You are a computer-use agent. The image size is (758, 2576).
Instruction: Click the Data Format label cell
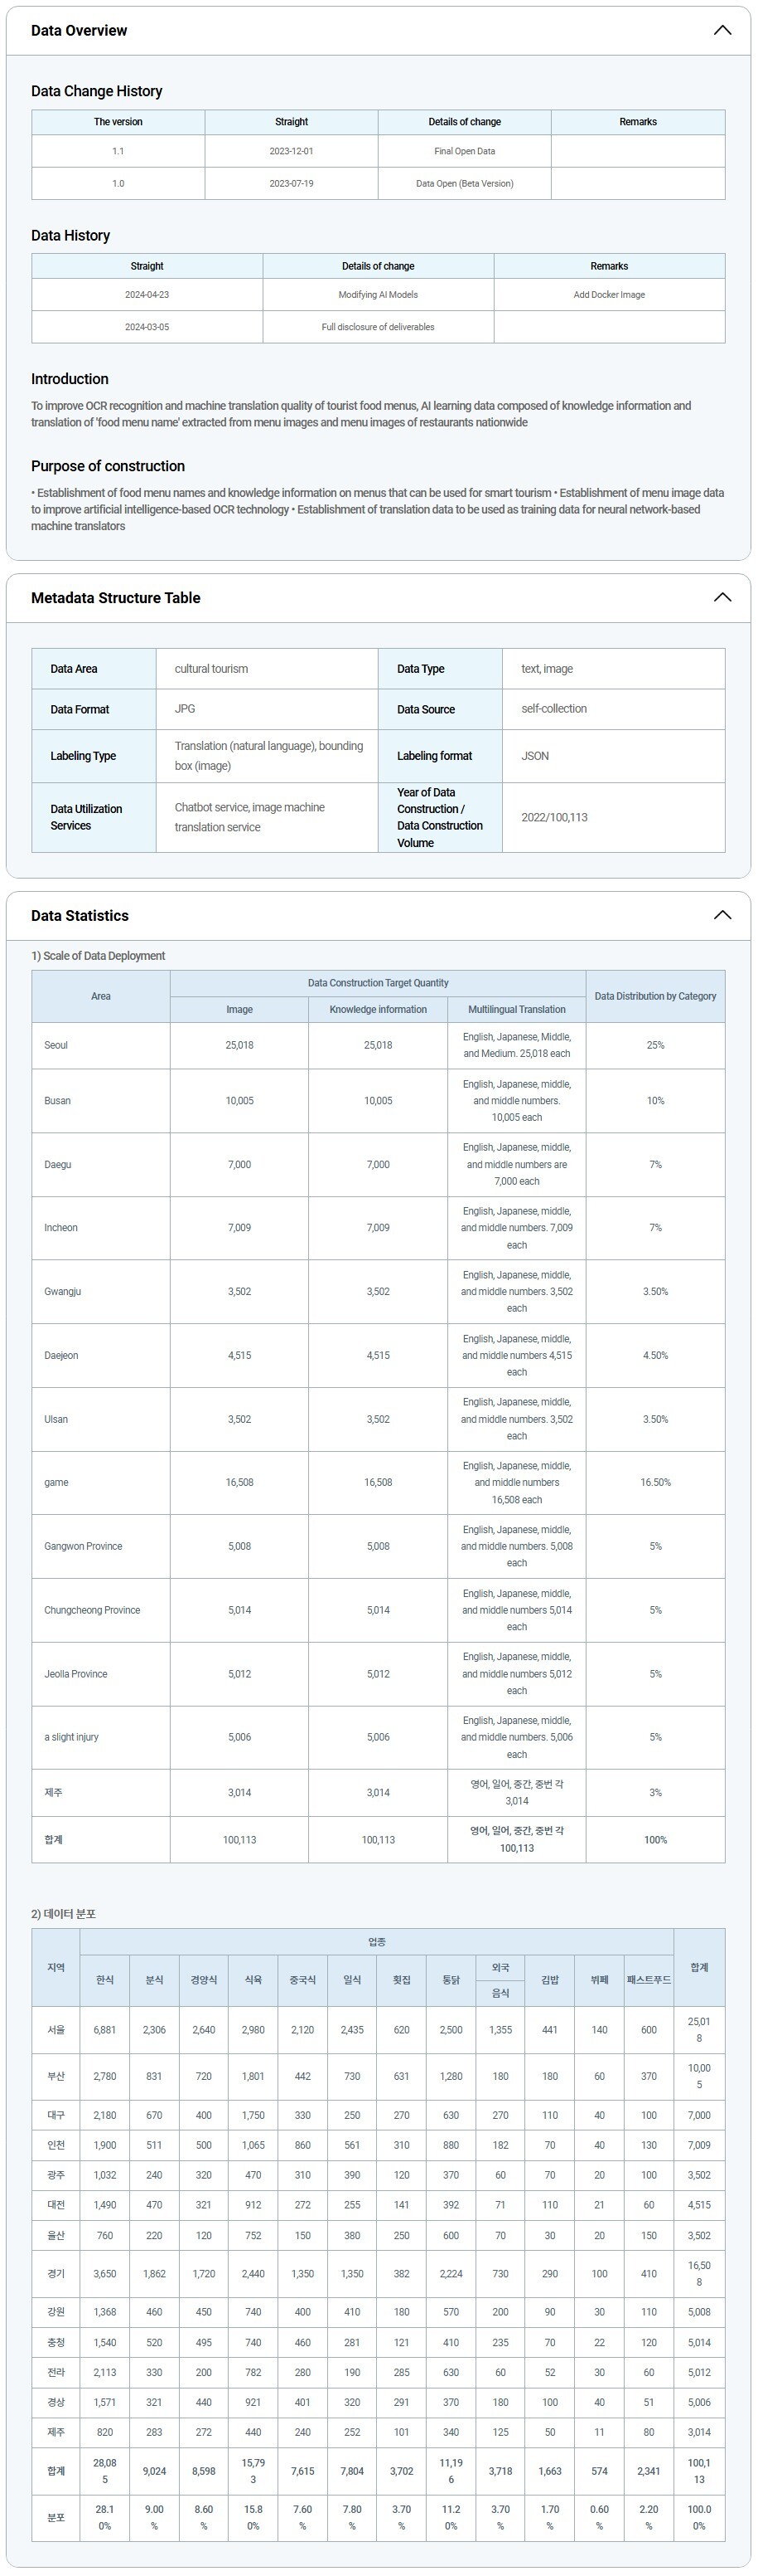coord(80,709)
